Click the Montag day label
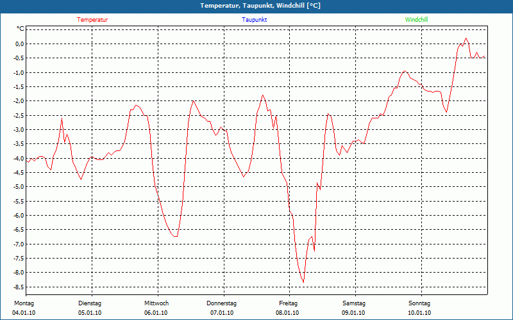This screenshot has width=513, height=320. (x=24, y=303)
